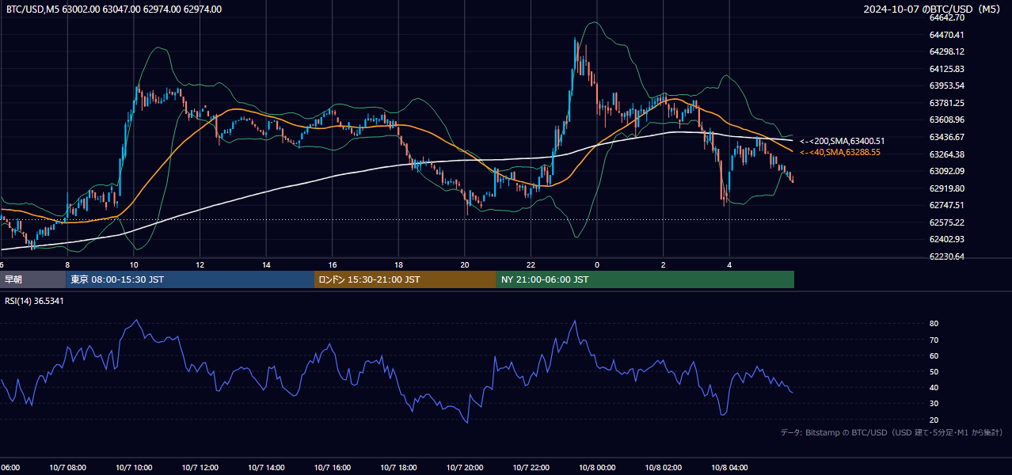
Task: Pick the 63953.54 price label
Action: (946, 85)
